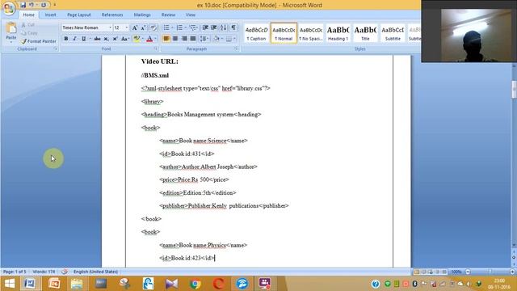
Task: Click the Multilevel List icon
Action: pyautogui.click(x=193, y=27)
